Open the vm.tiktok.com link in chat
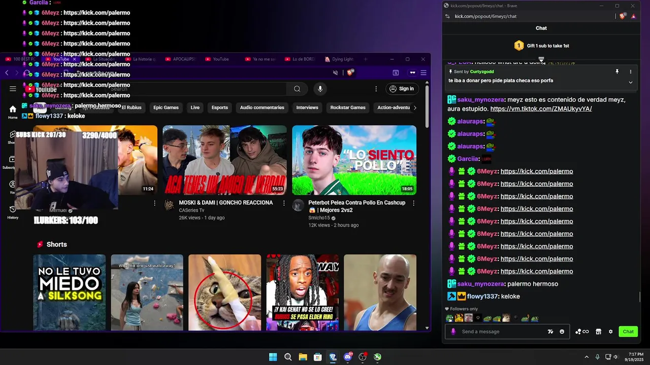 pyautogui.click(x=541, y=109)
